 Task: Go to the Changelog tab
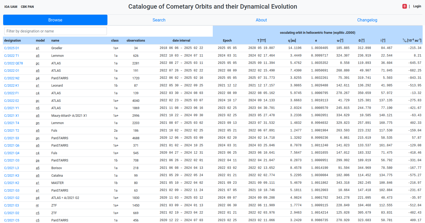coord(367,20)
